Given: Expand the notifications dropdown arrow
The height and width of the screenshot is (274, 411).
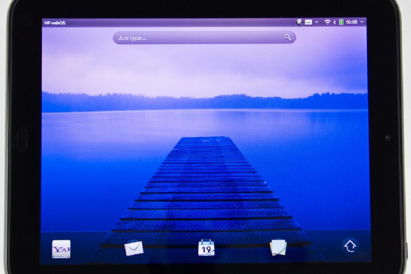Looking at the screenshot, I should 316,22.
